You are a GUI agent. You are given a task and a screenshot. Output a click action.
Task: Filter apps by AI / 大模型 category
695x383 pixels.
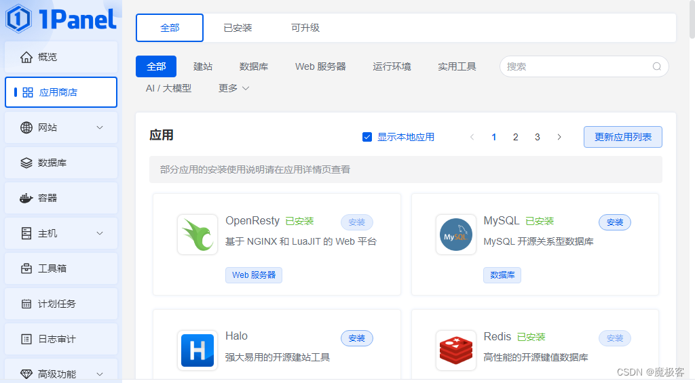coord(168,89)
